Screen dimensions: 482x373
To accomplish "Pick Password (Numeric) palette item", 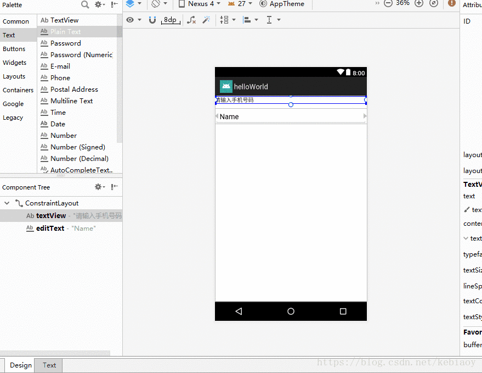I will coord(77,55).
